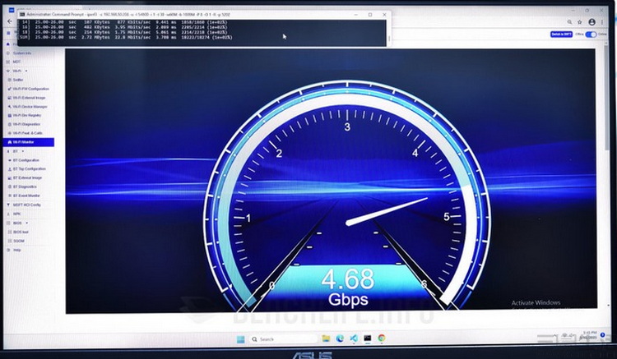The width and height of the screenshot is (617, 359).
Task: Open the SGOM sidebar icon
Action: [9, 242]
